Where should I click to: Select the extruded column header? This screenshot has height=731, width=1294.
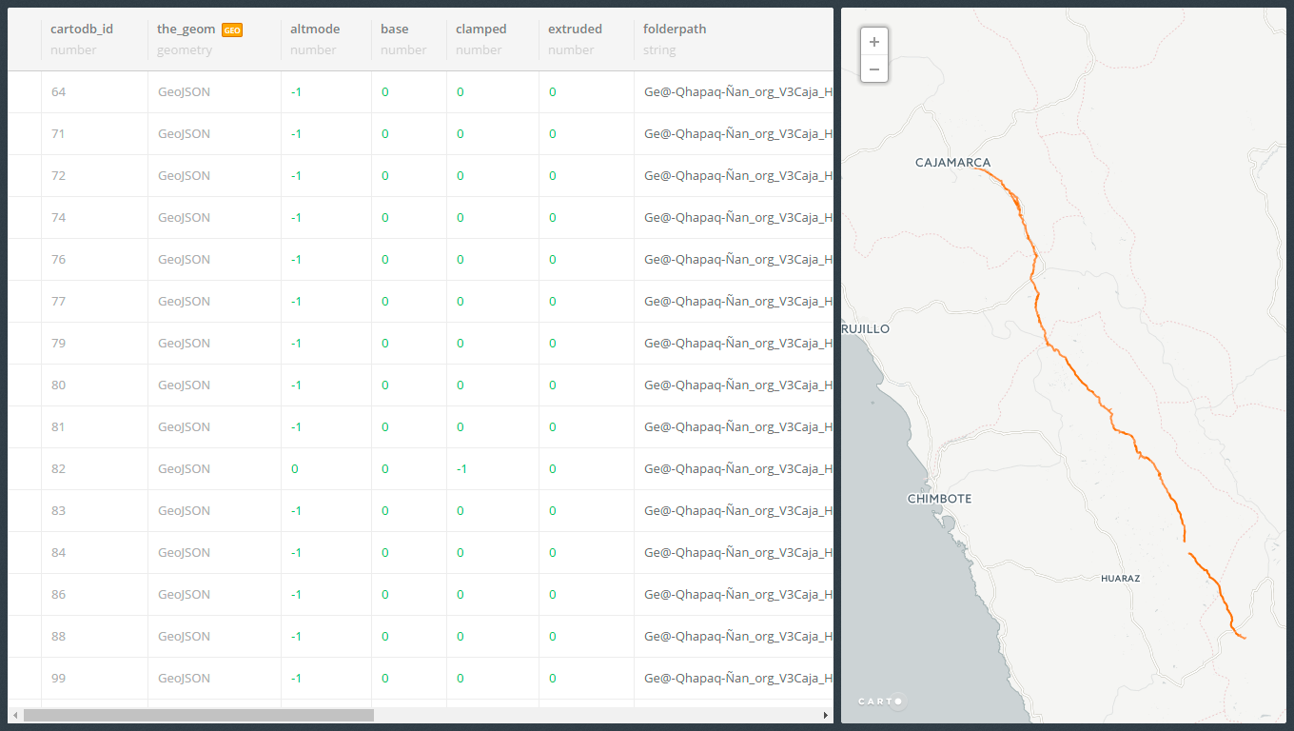pyautogui.click(x=575, y=29)
